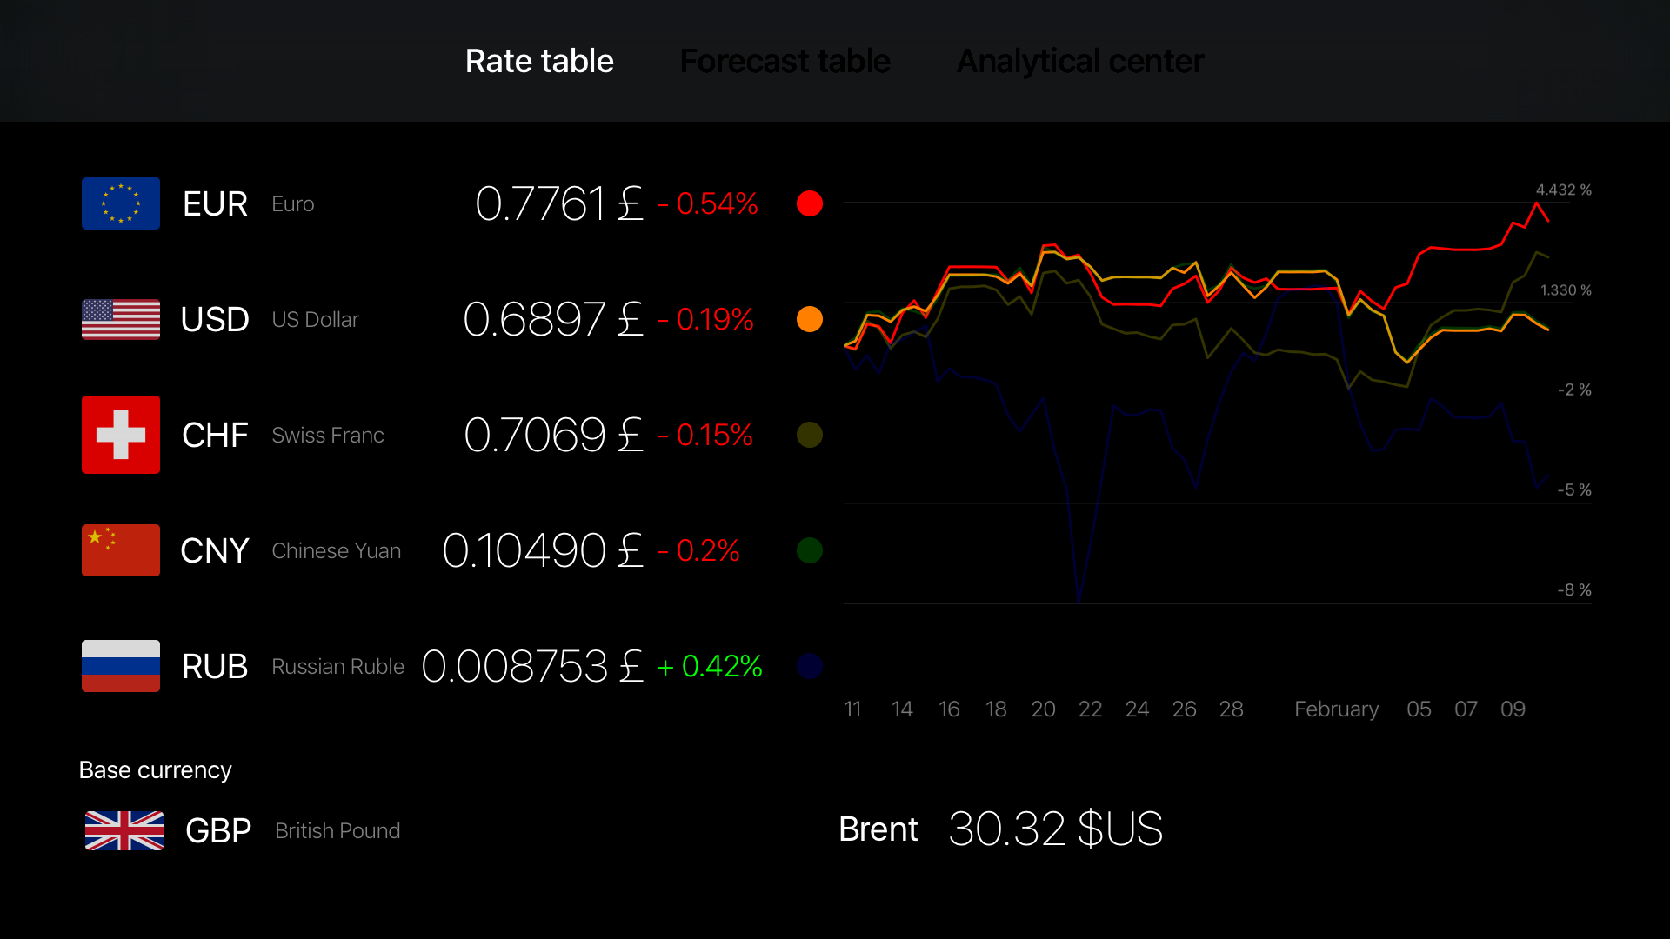Select the USD currency code
This screenshot has height=939, width=1670.
tap(215, 319)
